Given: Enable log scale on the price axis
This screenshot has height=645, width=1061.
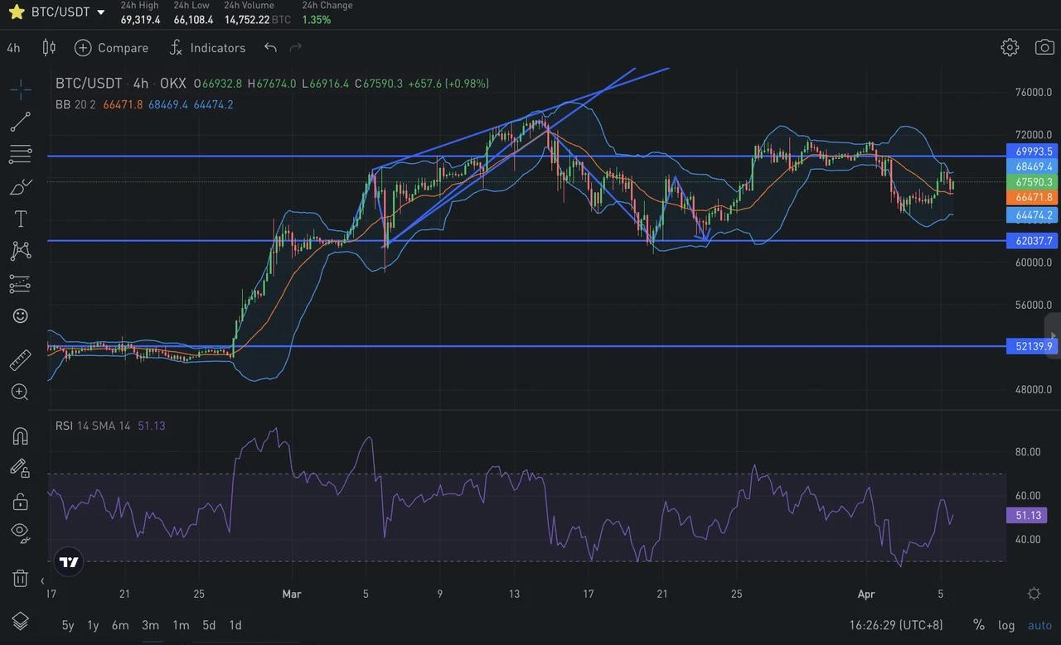Looking at the screenshot, I should pyautogui.click(x=1005, y=625).
